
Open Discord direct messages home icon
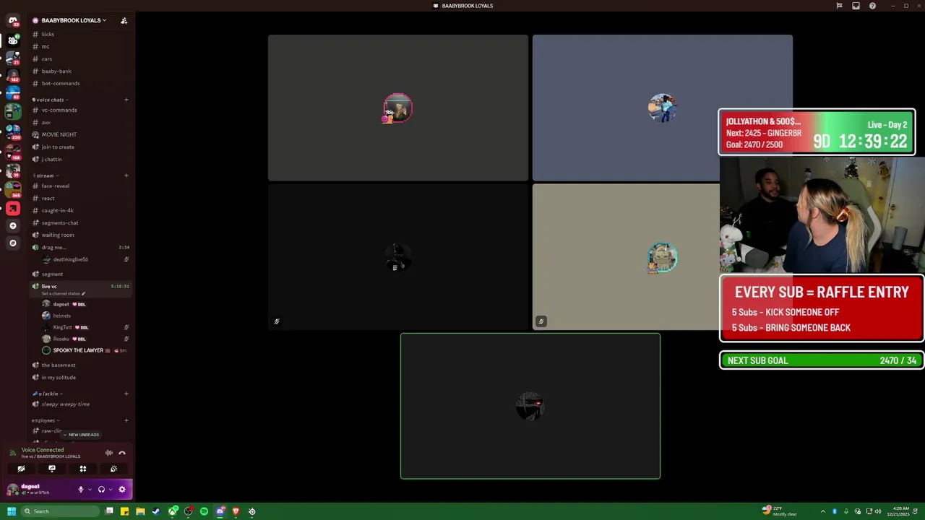12,20
